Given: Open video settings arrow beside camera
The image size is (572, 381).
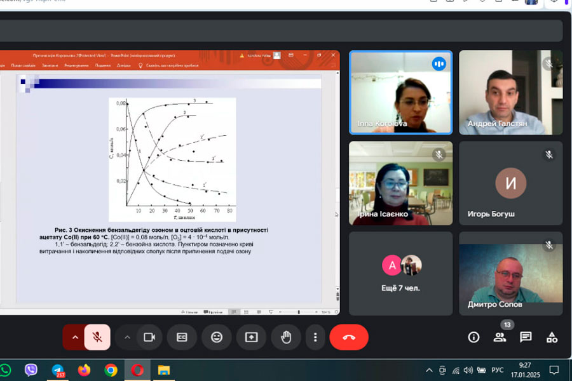Looking at the screenshot, I should click(x=127, y=337).
